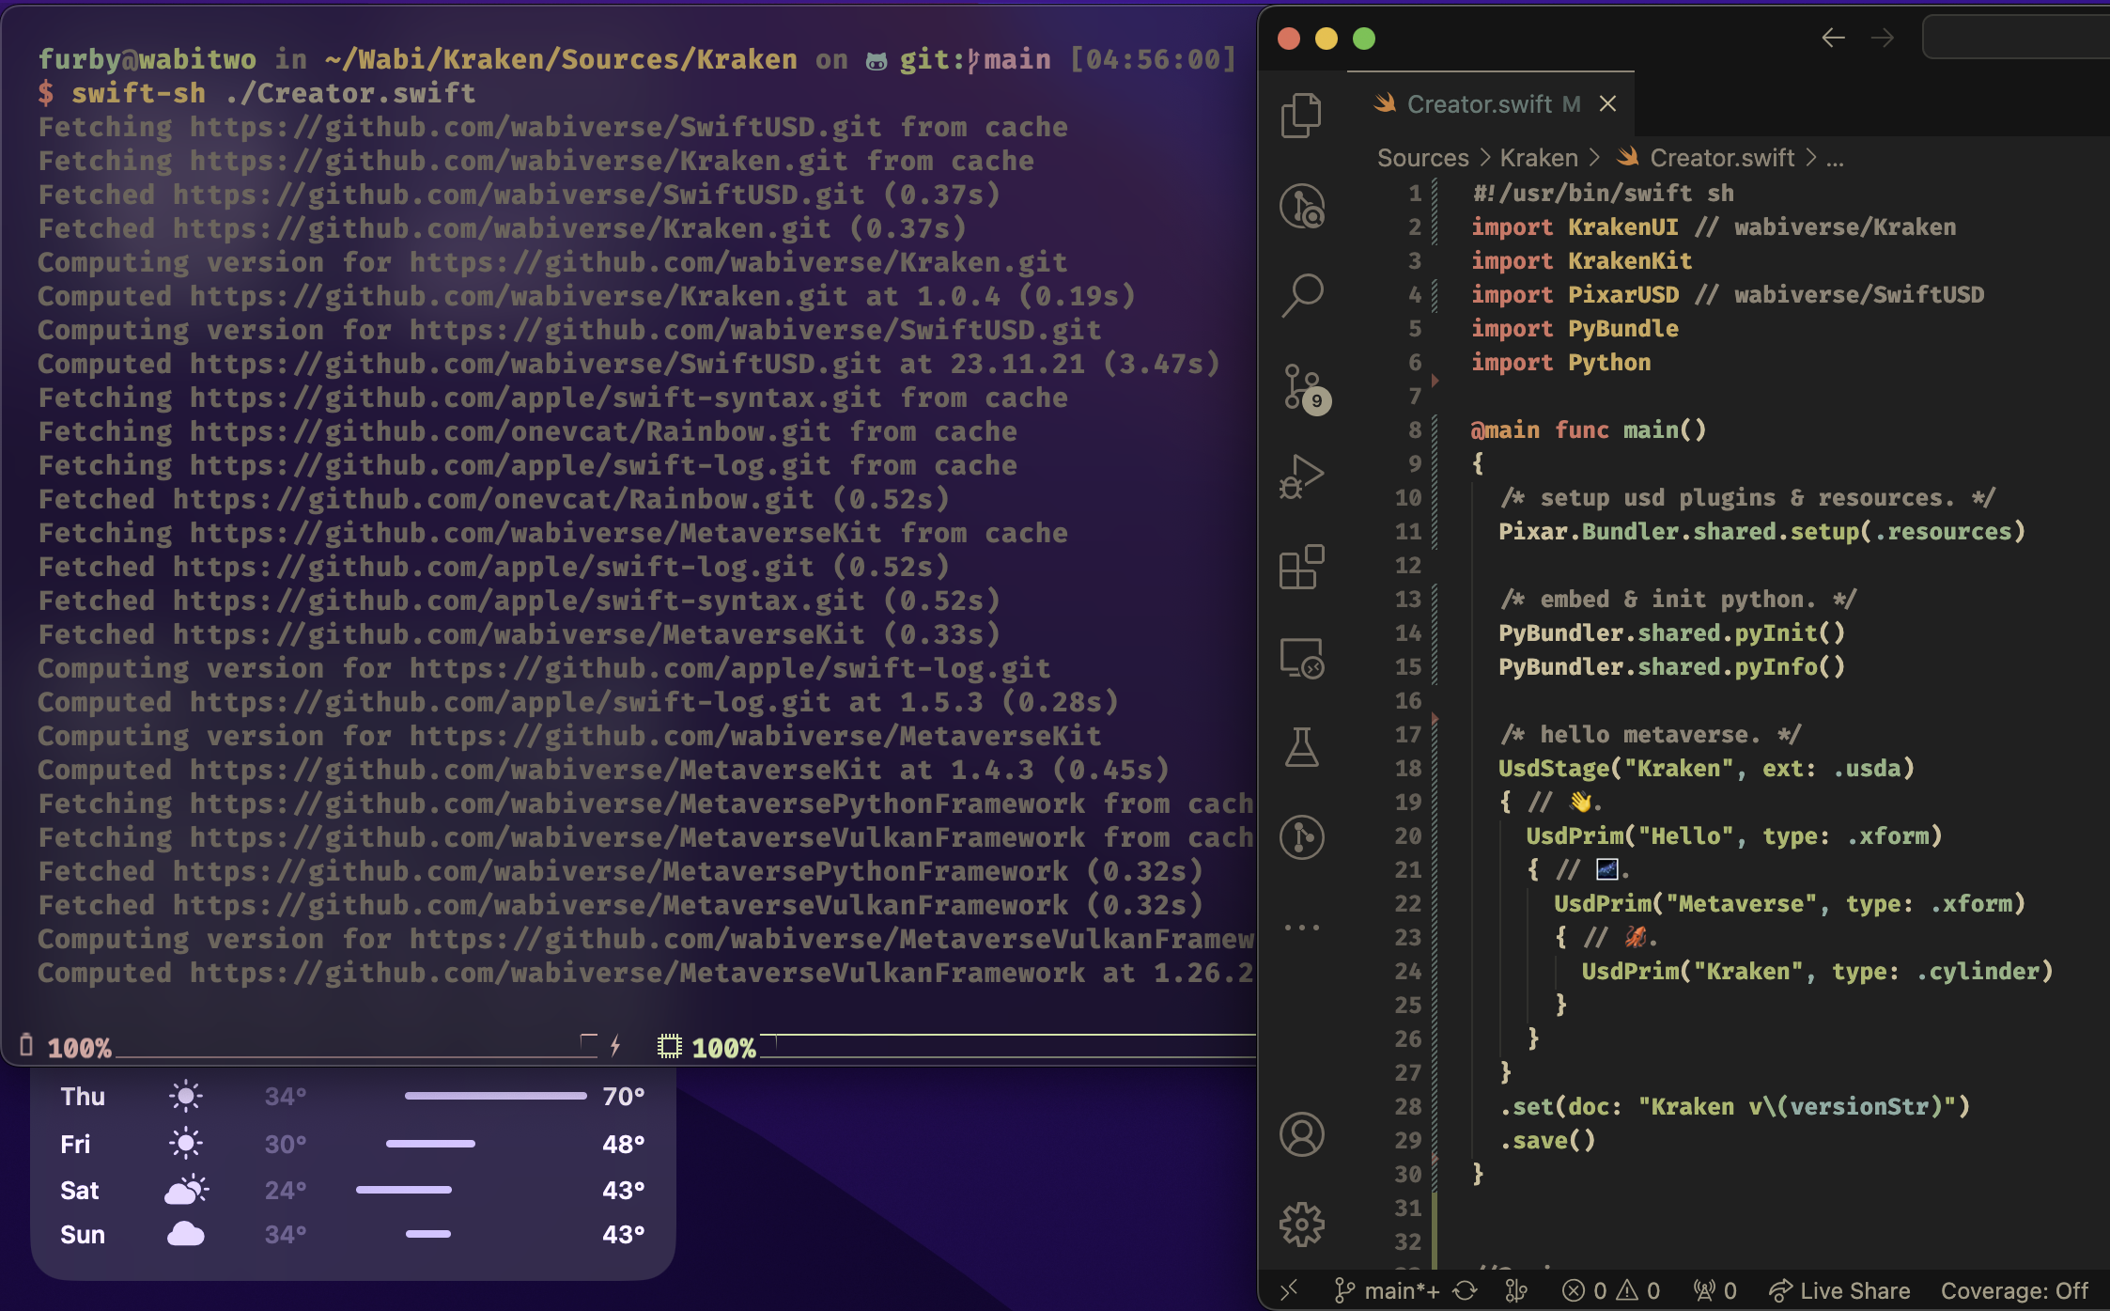Open the Extensions view
2110x1311 pixels.
(1302, 567)
